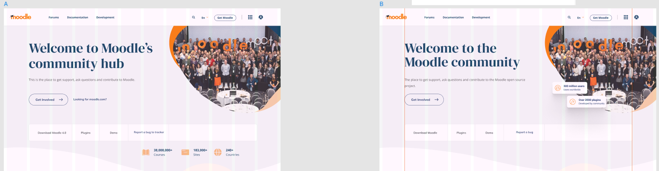The height and width of the screenshot is (171, 659).
Task: Click the Moodle logo in frame A
Action: pos(21,17)
